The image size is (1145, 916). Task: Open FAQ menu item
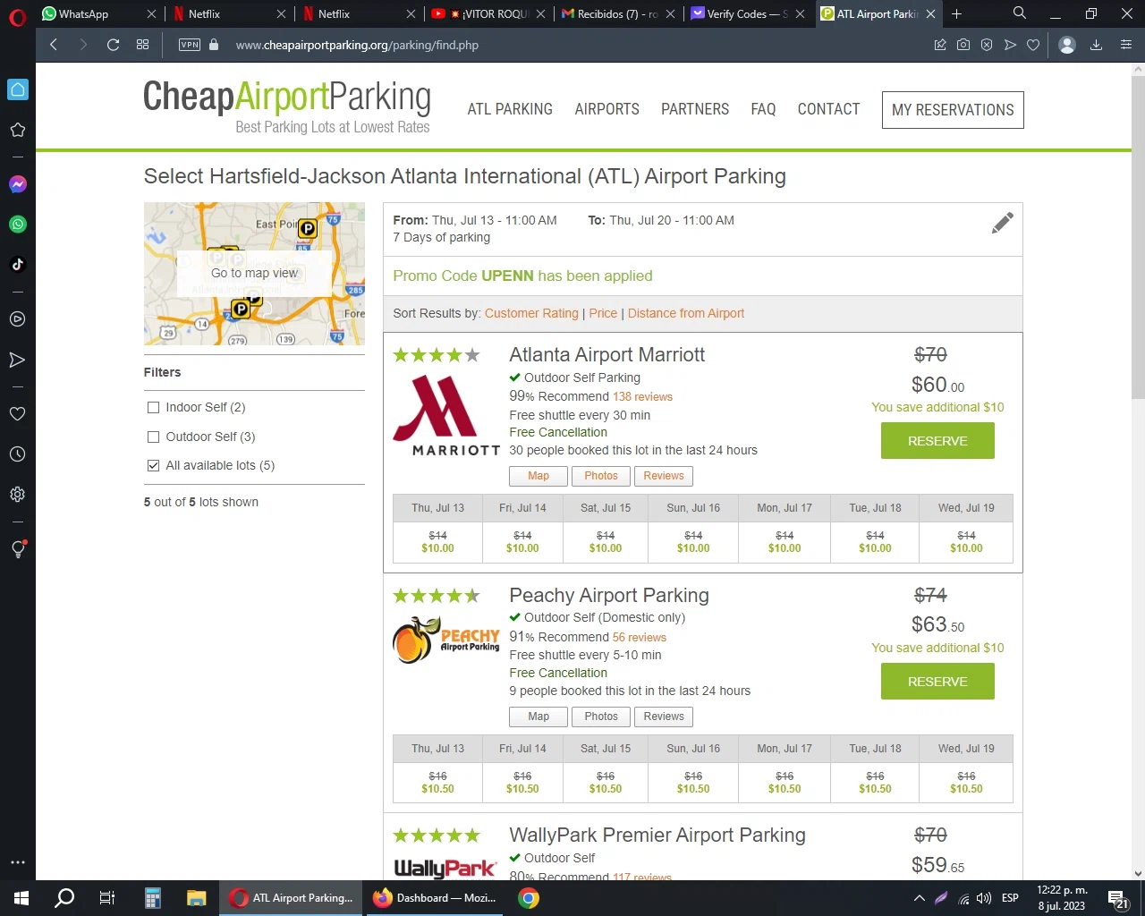(x=763, y=109)
